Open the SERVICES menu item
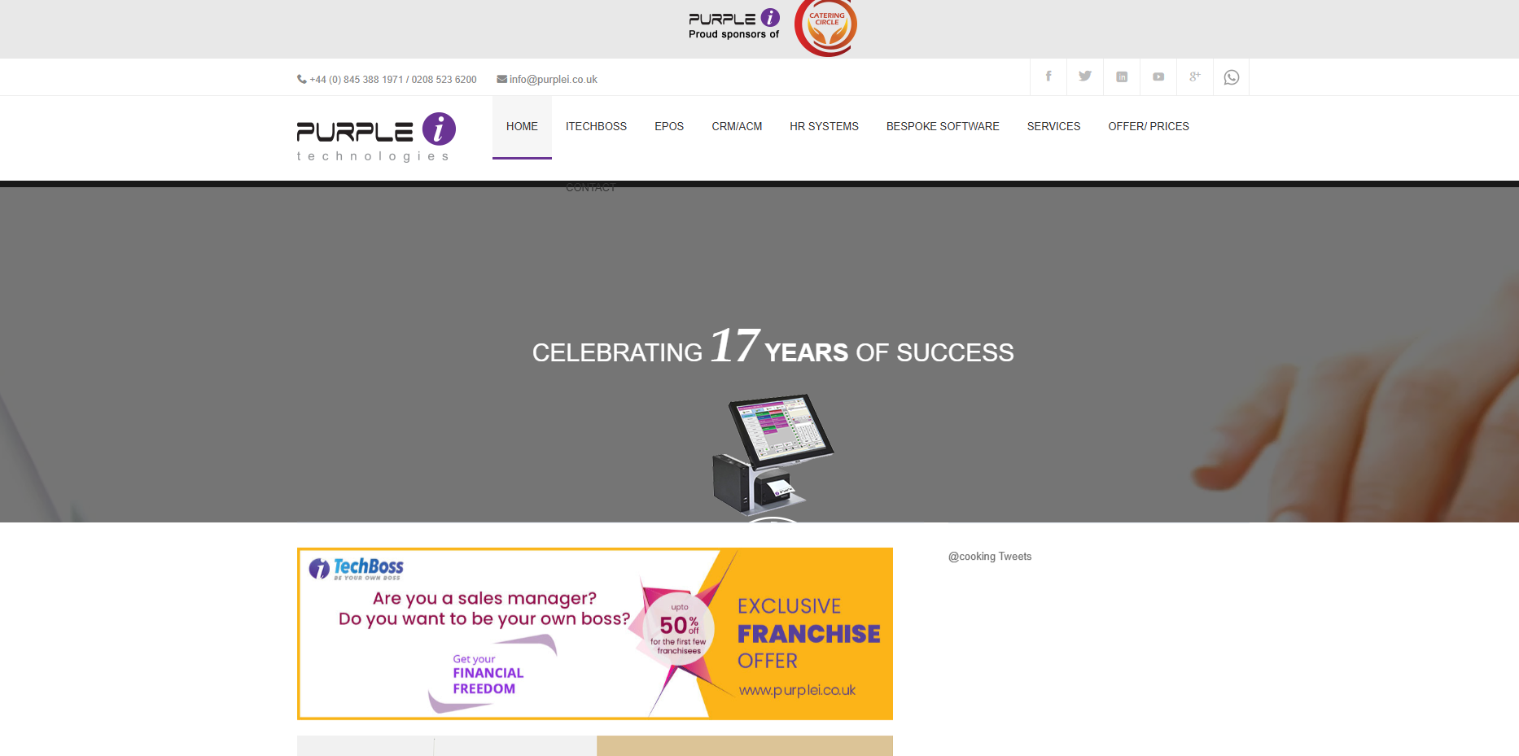 pos(1053,127)
